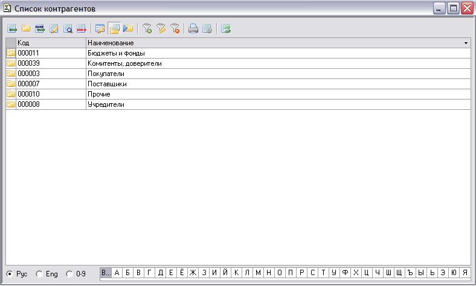The height and width of the screenshot is (286, 476).
Task: Click the delete mark red icon
Action: [x=82, y=28]
